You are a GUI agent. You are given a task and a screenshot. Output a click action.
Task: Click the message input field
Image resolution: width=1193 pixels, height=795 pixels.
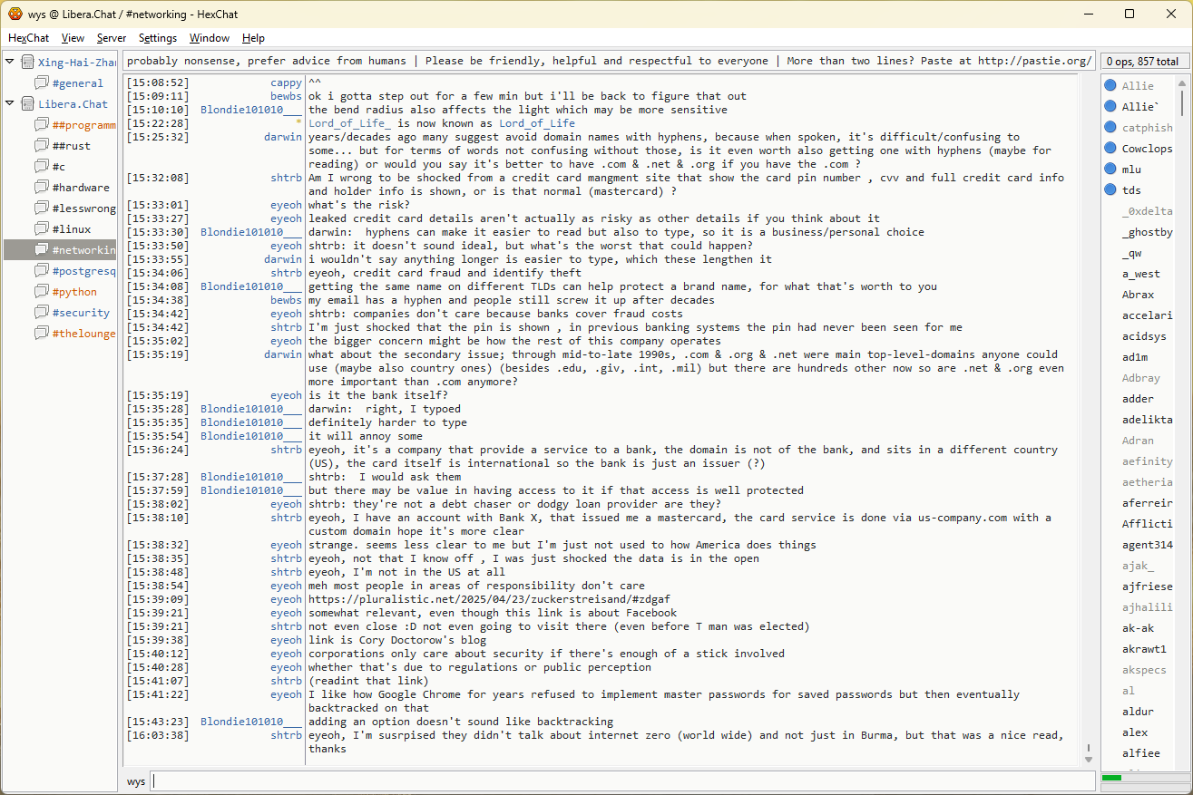[x=621, y=781]
